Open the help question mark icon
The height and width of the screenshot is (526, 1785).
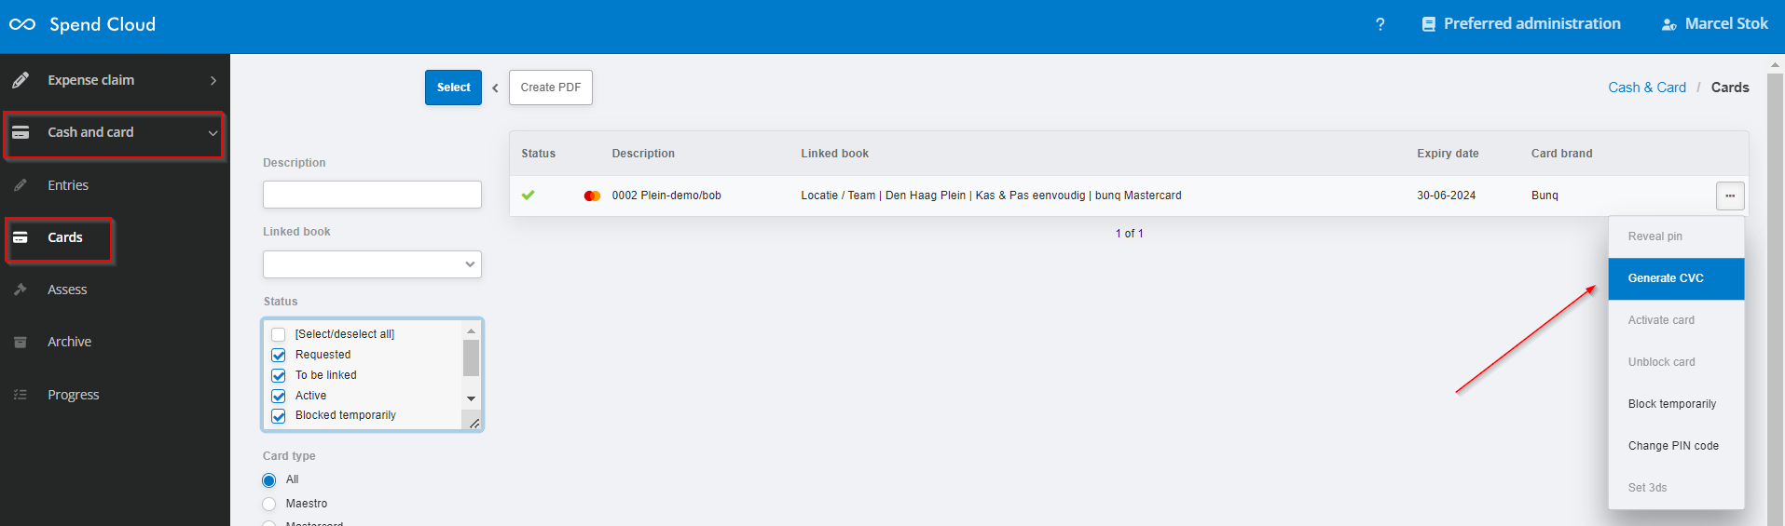pos(1380,24)
